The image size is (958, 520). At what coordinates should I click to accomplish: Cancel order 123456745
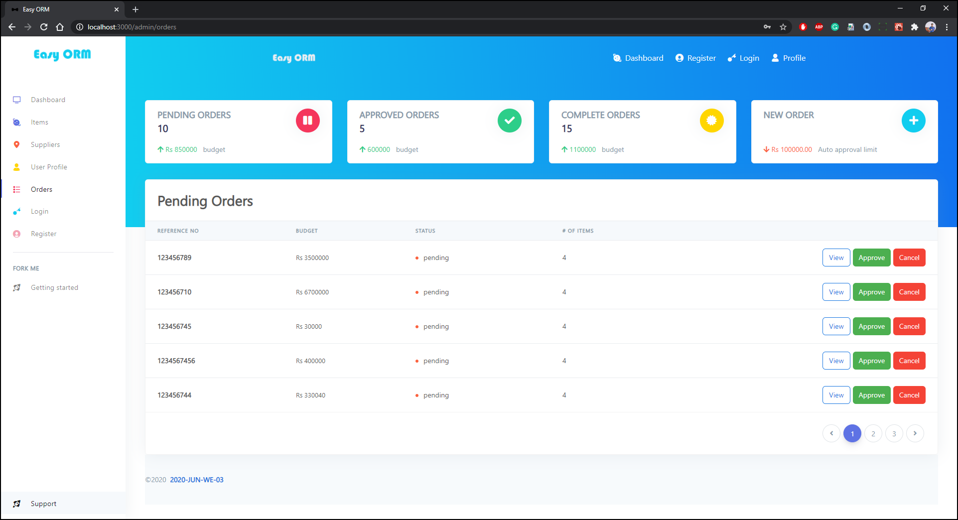pos(909,326)
